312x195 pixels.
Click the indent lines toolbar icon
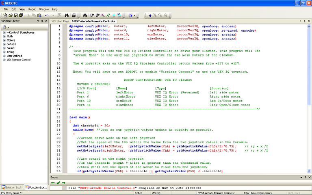point(114,15)
